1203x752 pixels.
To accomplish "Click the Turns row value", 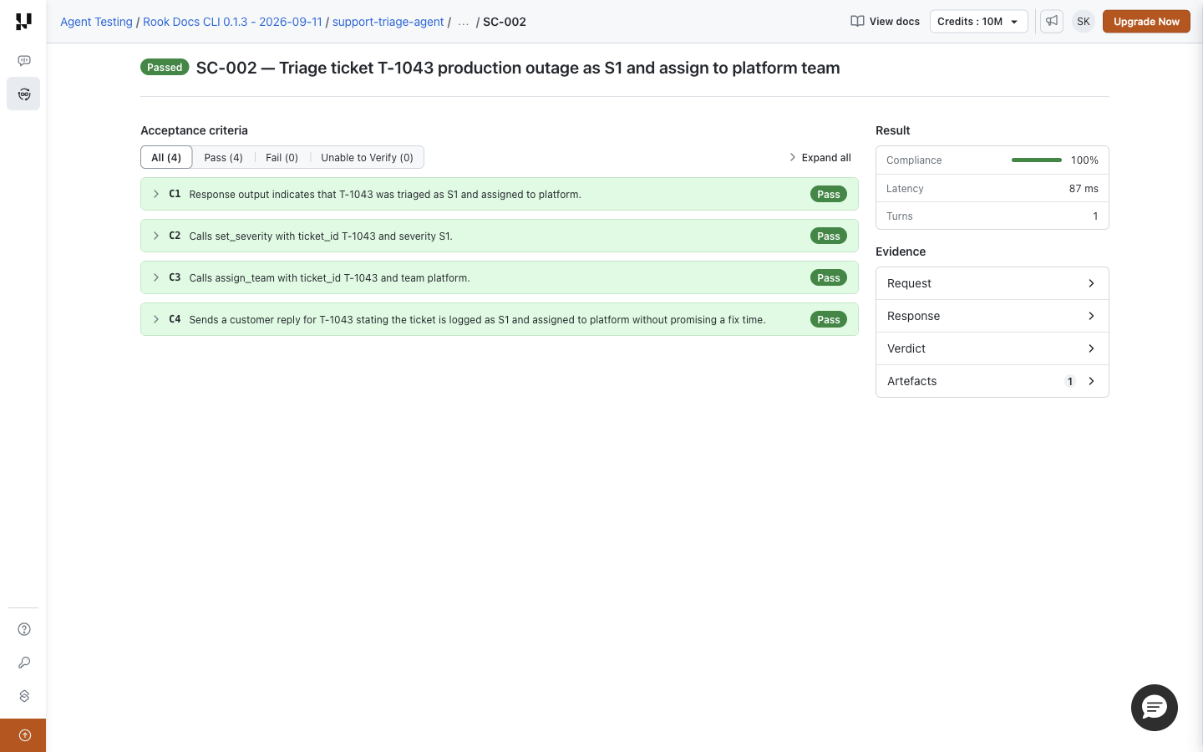I will 1095,216.
